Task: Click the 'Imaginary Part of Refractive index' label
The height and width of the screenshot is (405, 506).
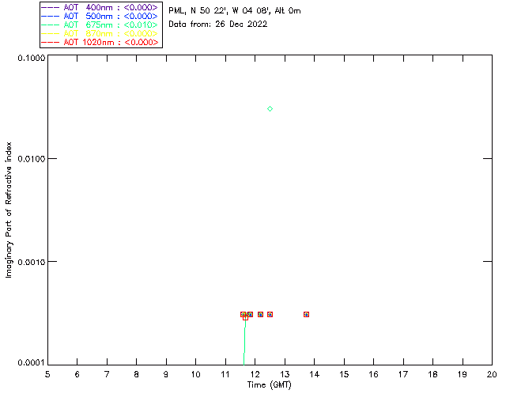Action: coord(9,210)
